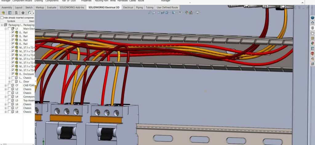315x145 pixels.
Task: Open File Explorer folder icon in task pane
Action: coord(313,33)
